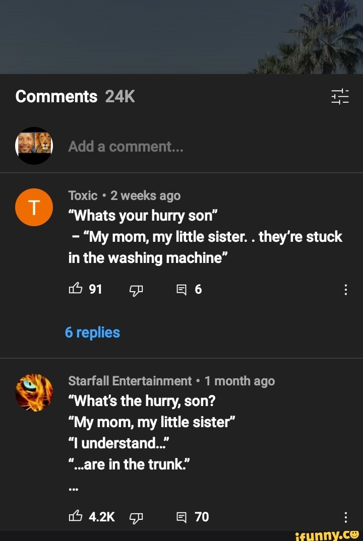Open options menu on Toxic's comment

[346, 289]
